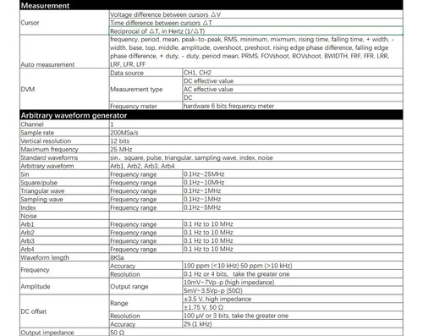Click the '10mV~7Vp-p (high impedance)' value

tap(293, 283)
